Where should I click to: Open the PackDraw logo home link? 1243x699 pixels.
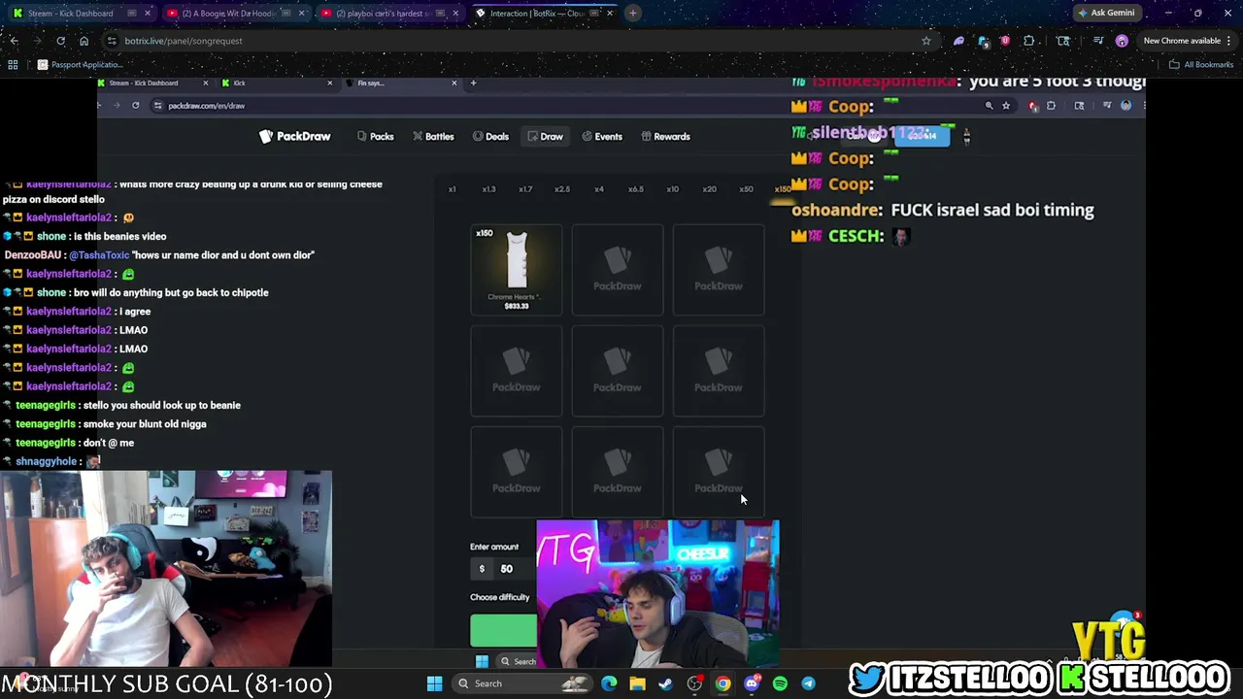click(x=295, y=137)
